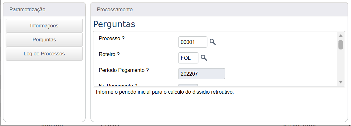Click the Perguntas heading title
The image size is (351, 126).
(x=114, y=24)
